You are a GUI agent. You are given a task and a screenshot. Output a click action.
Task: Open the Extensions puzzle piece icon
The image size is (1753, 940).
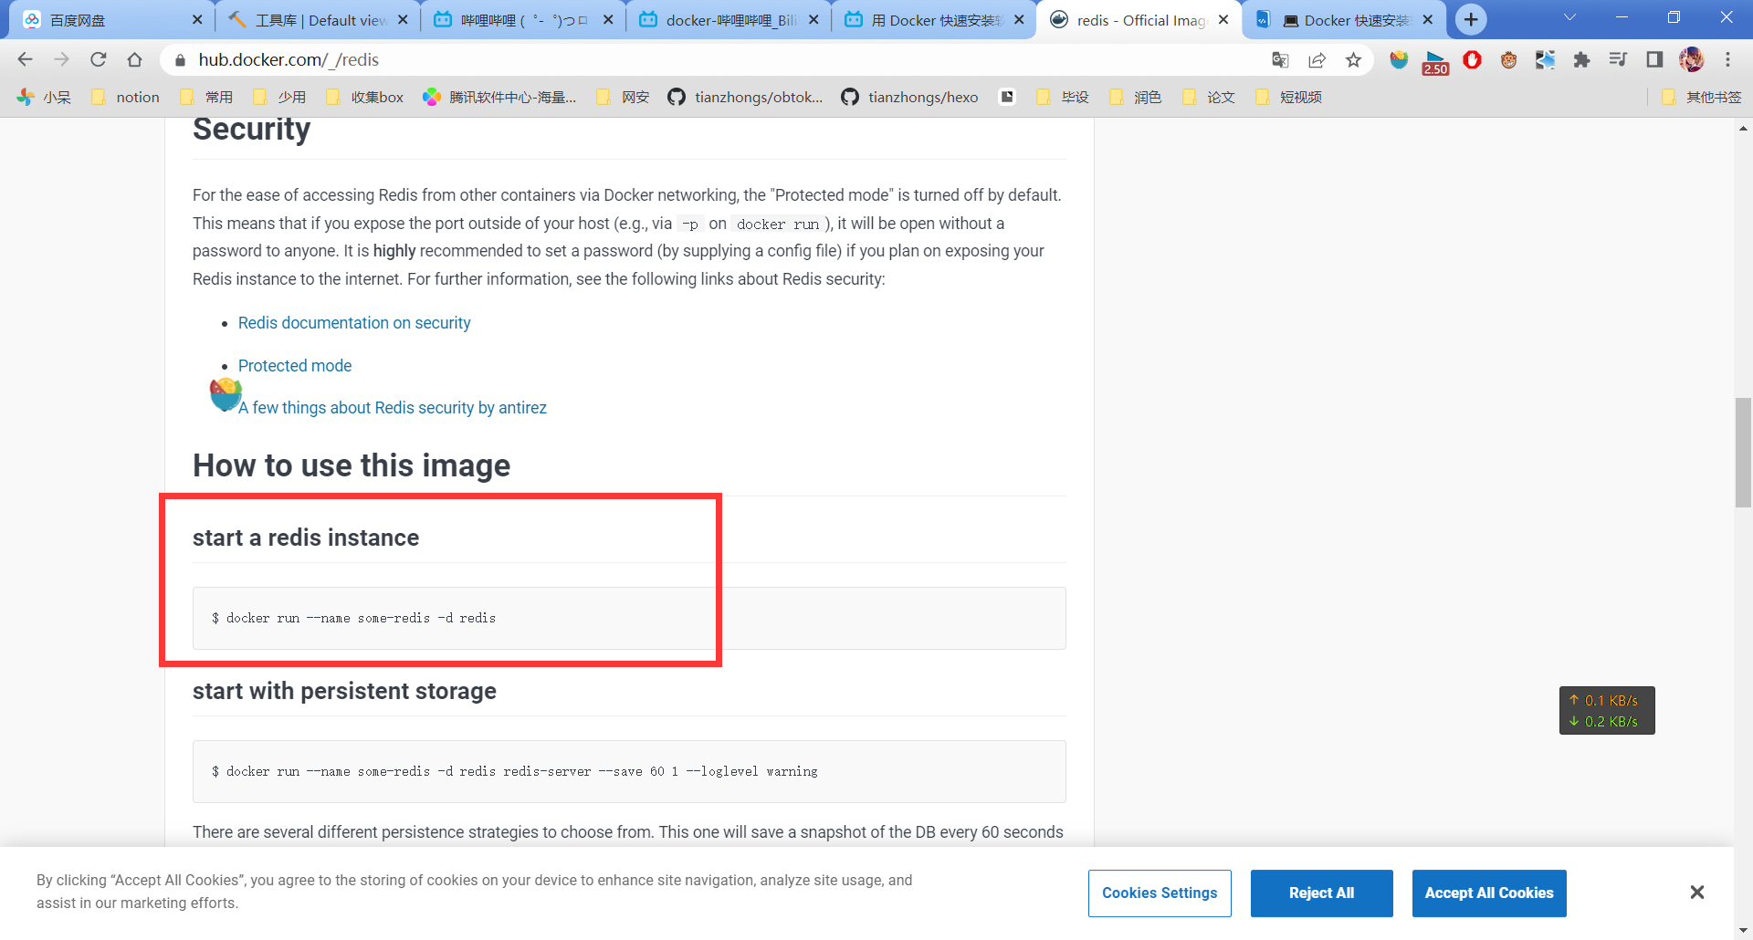click(x=1581, y=60)
